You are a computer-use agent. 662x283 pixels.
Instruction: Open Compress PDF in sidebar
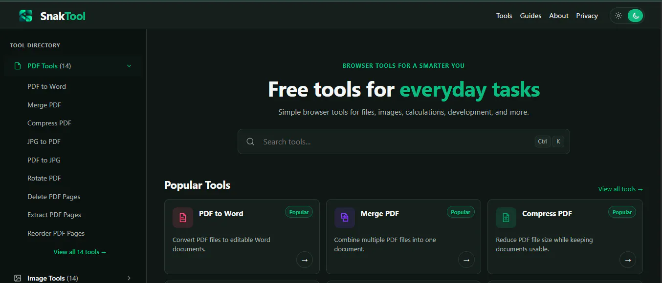49,123
